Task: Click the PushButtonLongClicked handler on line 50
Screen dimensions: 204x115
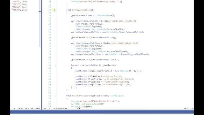Action: click(118, 85)
